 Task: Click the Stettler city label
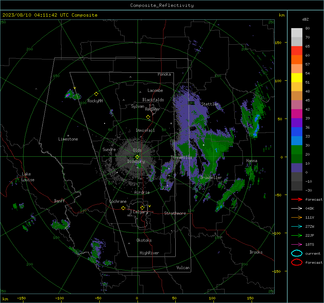210,104
